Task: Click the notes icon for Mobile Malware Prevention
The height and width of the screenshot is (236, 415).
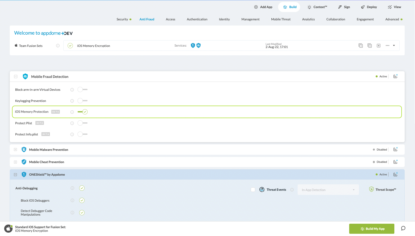Action: point(395,150)
